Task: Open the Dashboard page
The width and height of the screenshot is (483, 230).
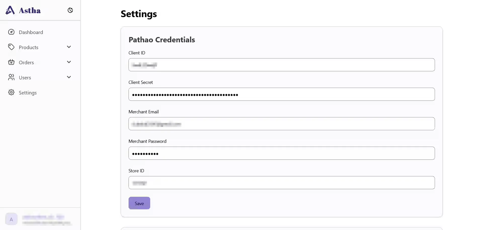Action: (31, 32)
